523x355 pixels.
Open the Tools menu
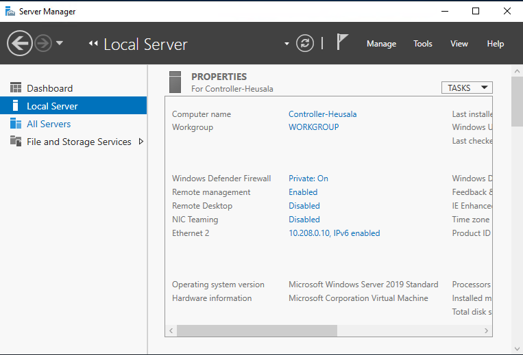(x=423, y=44)
